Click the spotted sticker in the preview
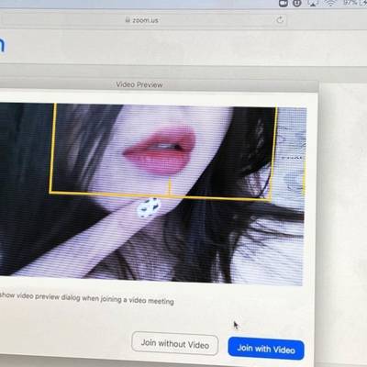The image size is (367, 367). pos(149,207)
